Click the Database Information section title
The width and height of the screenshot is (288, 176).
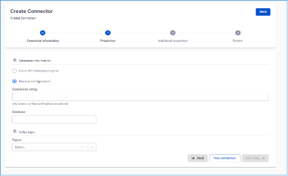click(35, 61)
